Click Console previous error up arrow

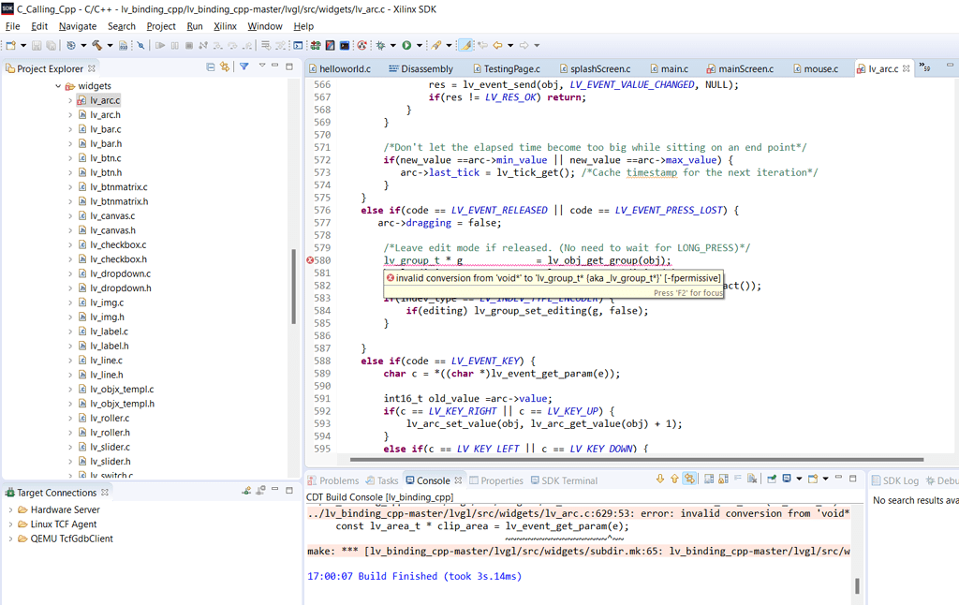tap(674, 479)
